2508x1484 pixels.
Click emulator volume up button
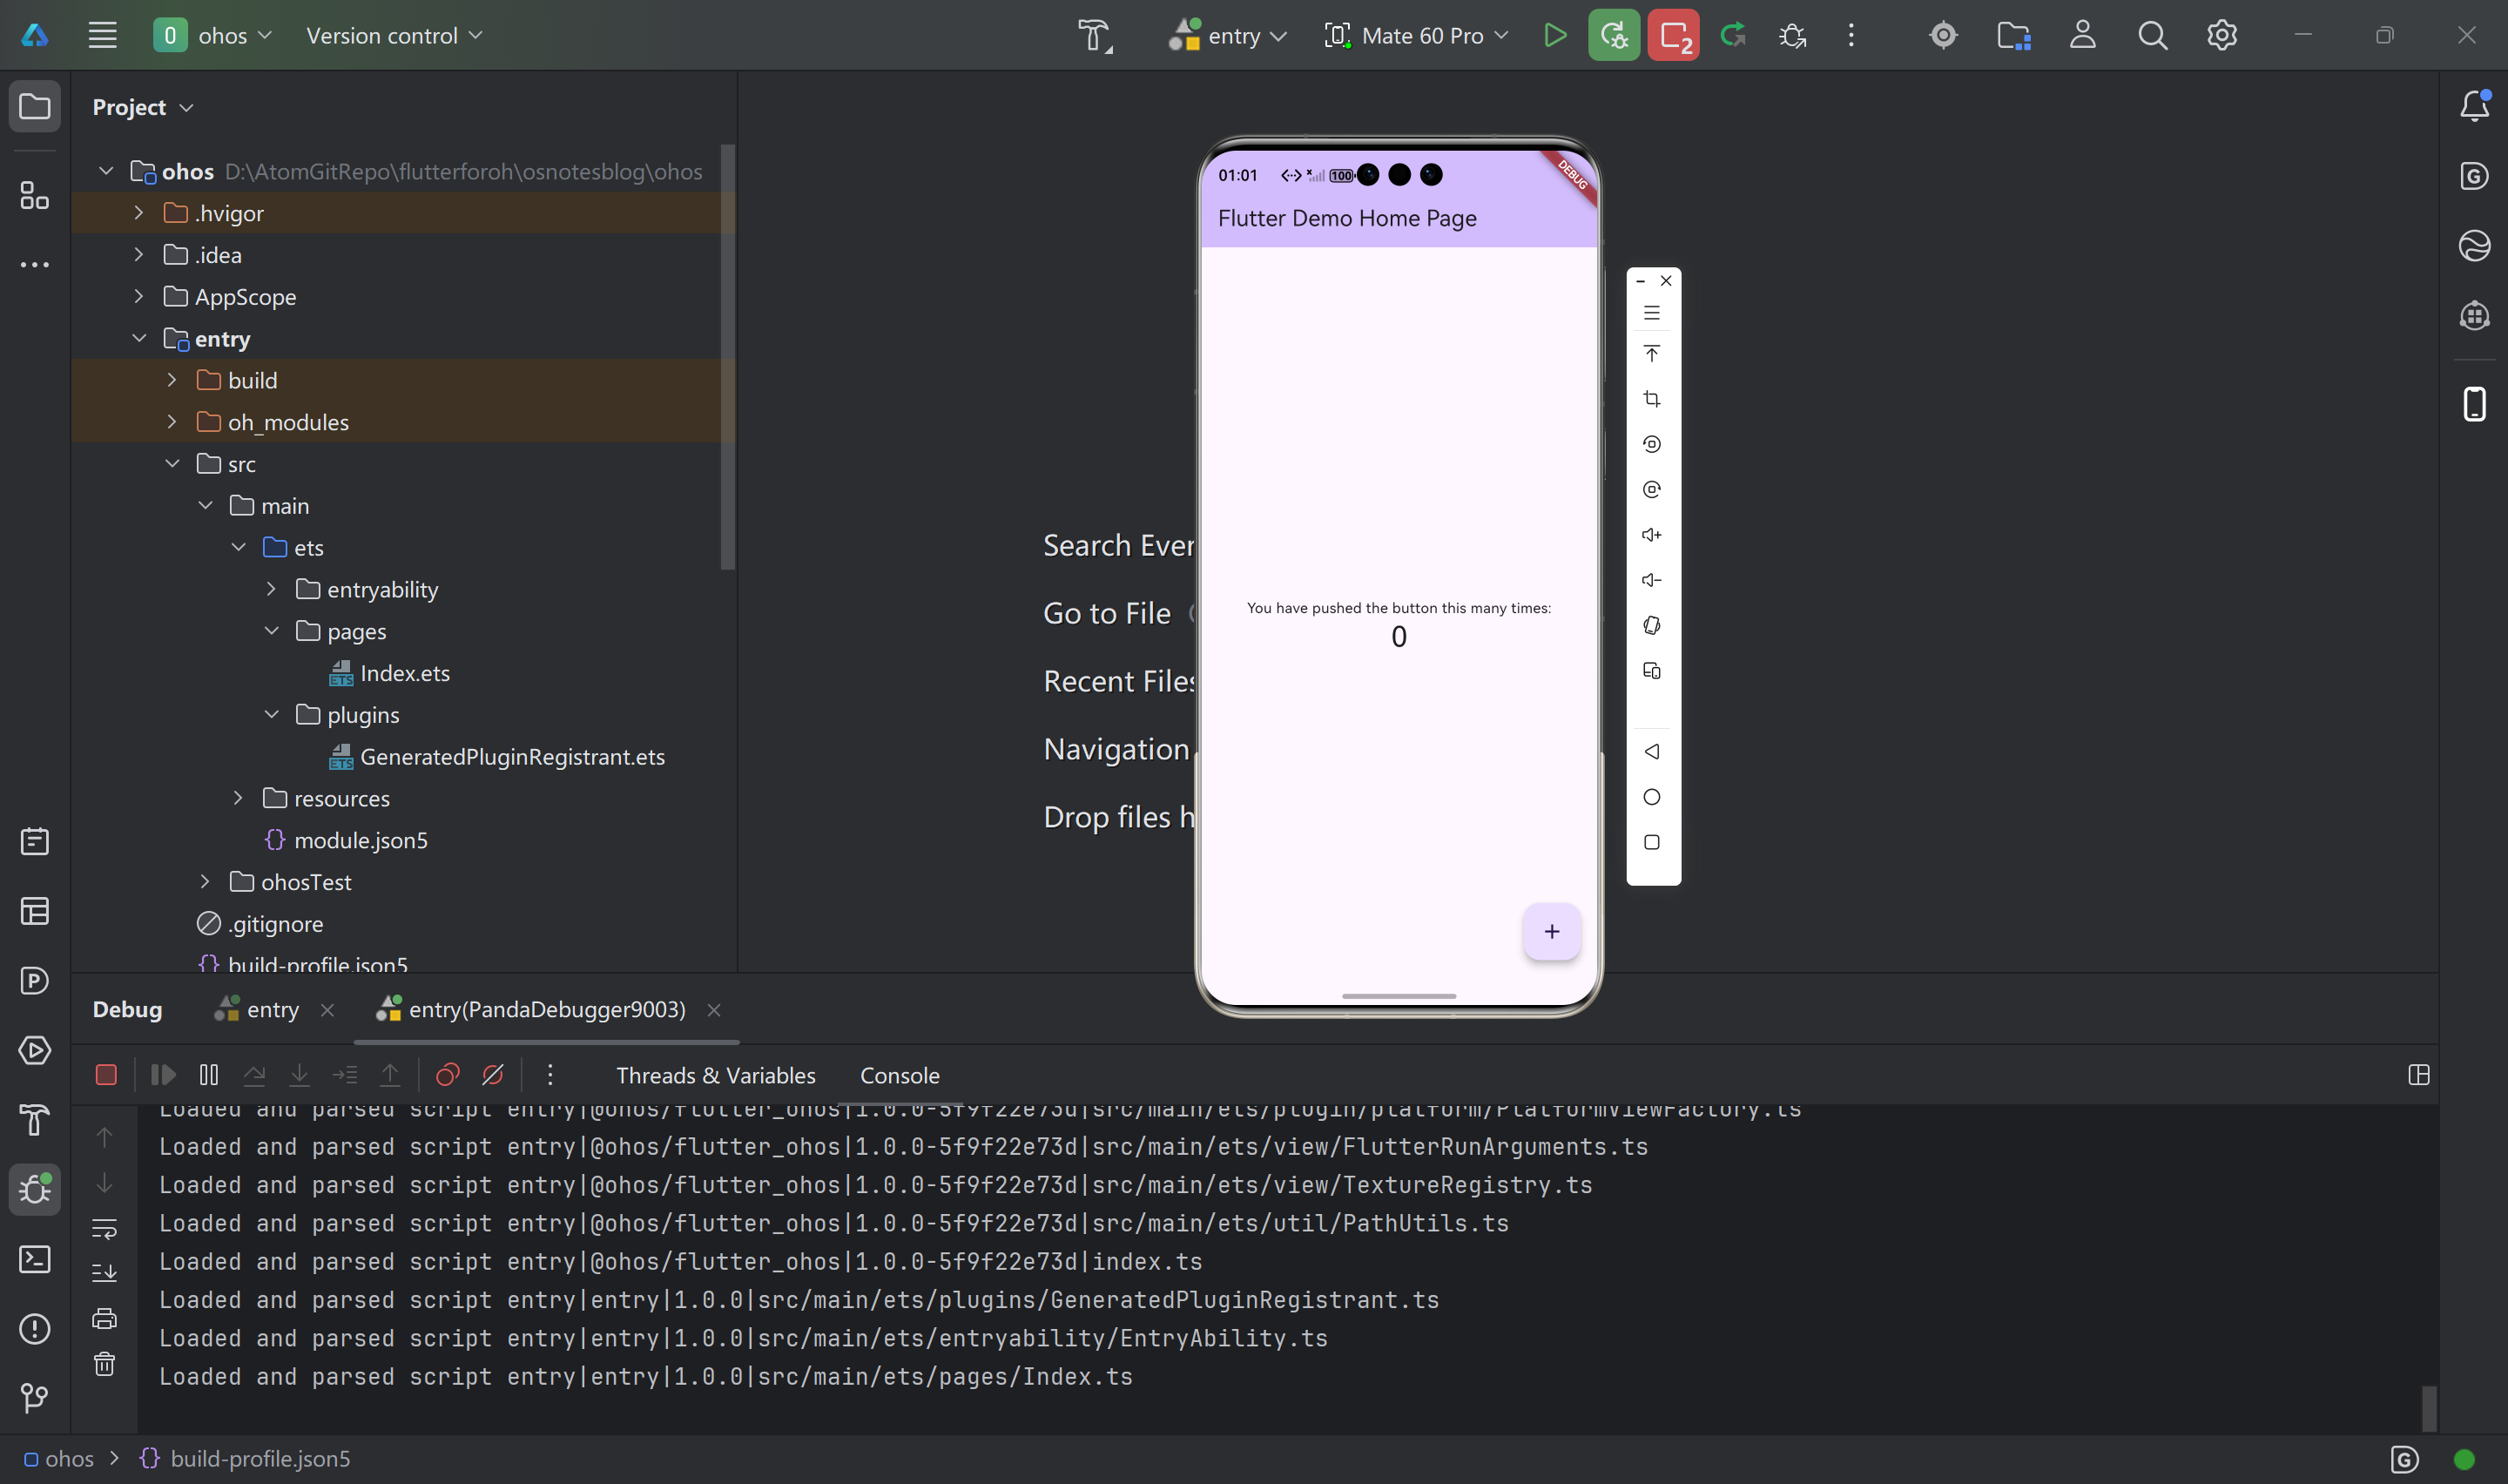click(x=1651, y=535)
